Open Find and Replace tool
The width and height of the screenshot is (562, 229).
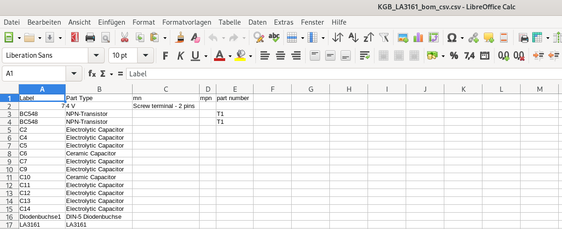click(259, 38)
